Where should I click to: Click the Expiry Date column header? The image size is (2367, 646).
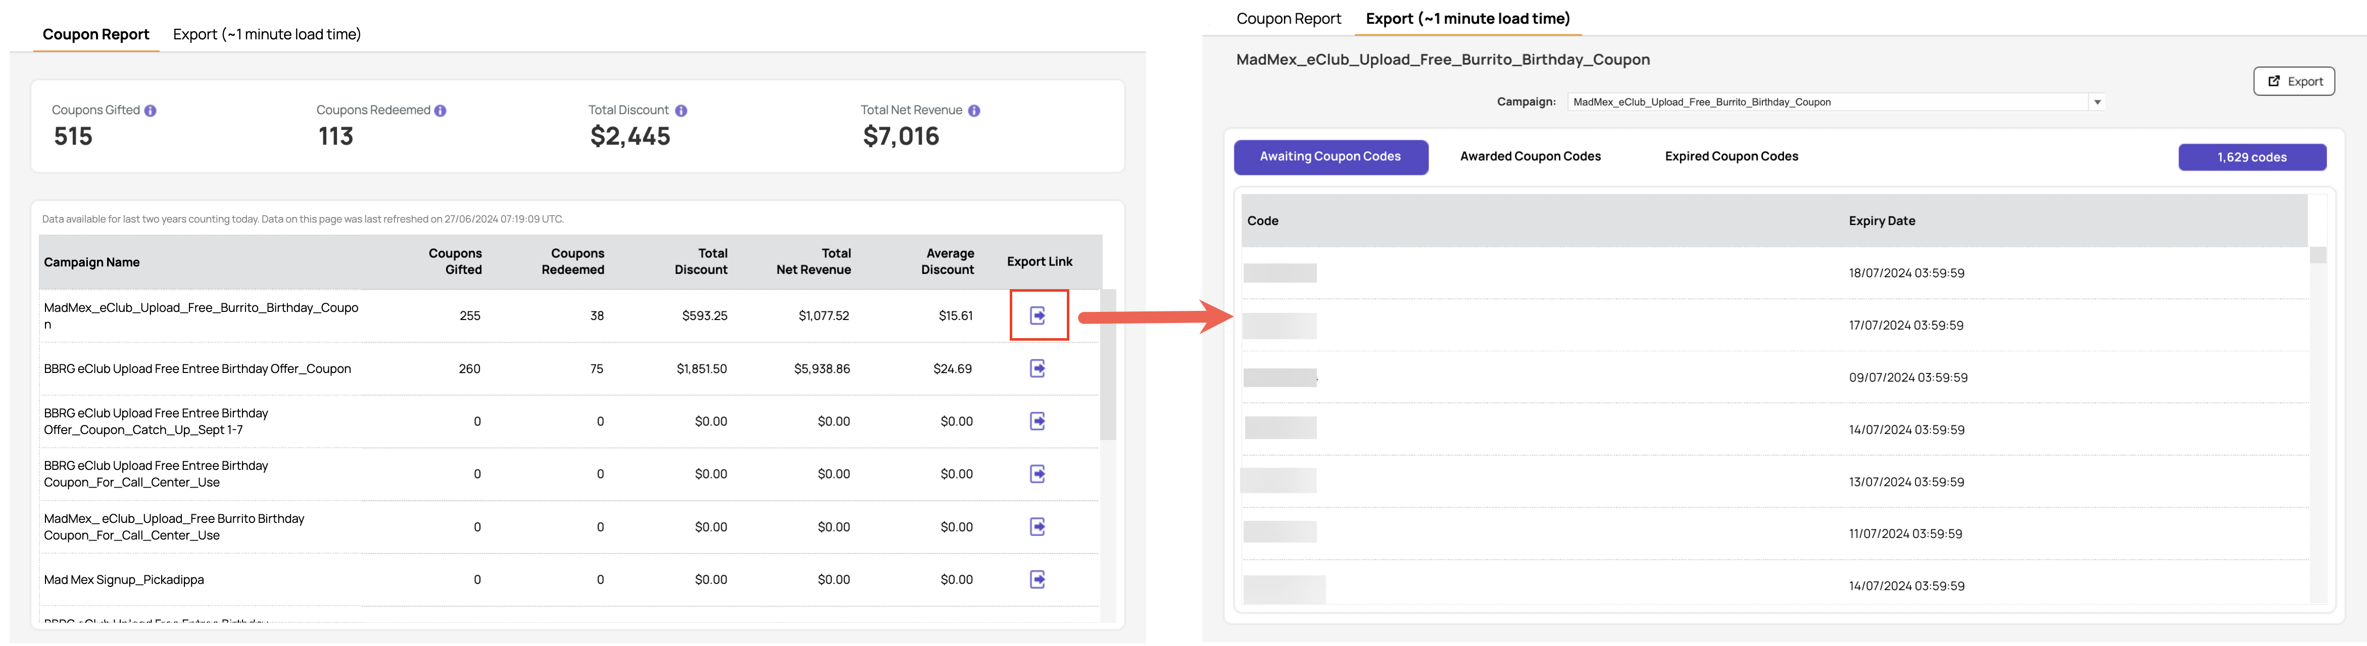click(x=1882, y=221)
